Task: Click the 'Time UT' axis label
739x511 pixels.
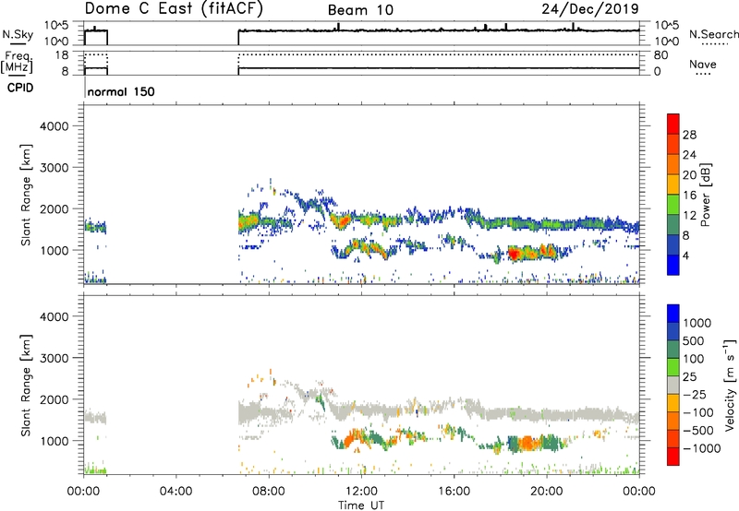Action: click(361, 505)
